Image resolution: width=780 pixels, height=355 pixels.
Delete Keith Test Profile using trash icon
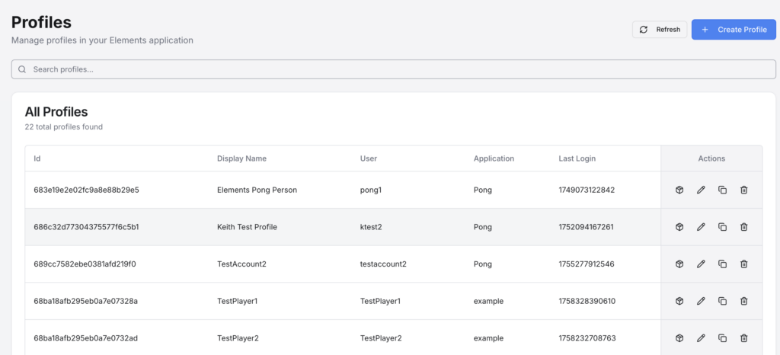pos(744,227)
